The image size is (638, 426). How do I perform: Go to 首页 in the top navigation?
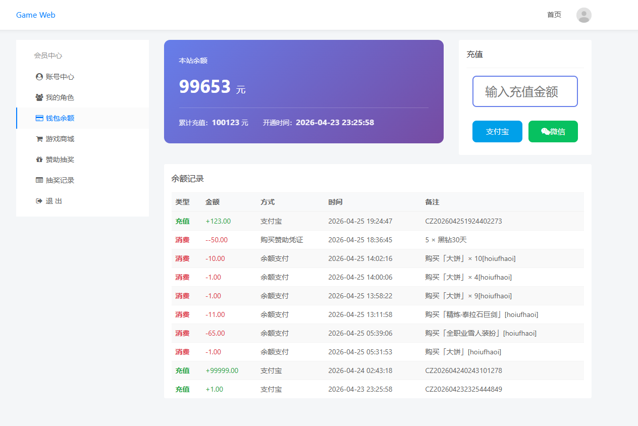pyautogui.click(x=554, y=15)
